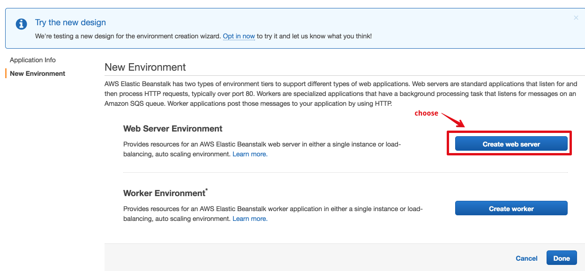Click the blue info icon in the banner
Viewport: 585px width, 271px height.
click(x=21, y=24)
